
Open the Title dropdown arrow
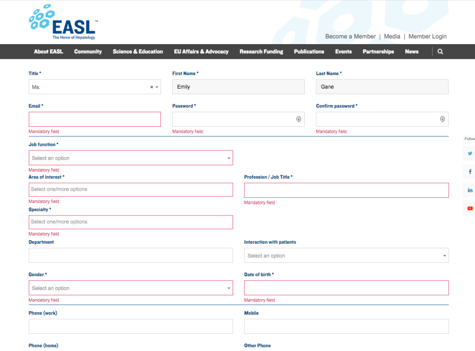(x=157, y=87)
